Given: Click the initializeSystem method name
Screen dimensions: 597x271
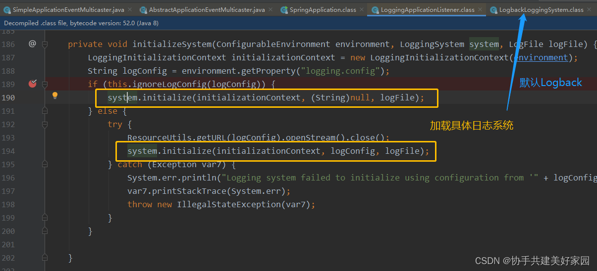Looking at the screenshot, I should [172, 44].
